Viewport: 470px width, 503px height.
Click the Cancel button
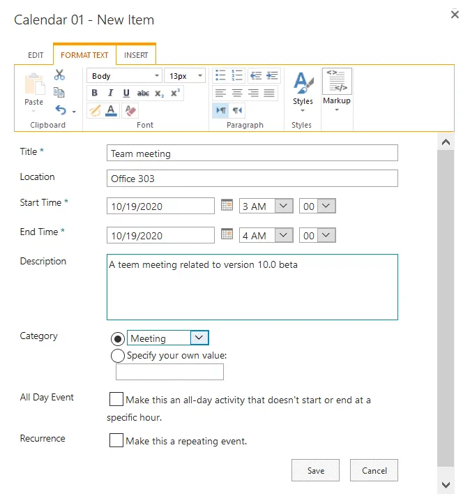(374, 471)
